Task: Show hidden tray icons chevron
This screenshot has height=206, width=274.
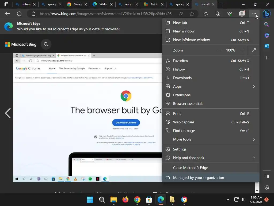Action: [228, 200]
